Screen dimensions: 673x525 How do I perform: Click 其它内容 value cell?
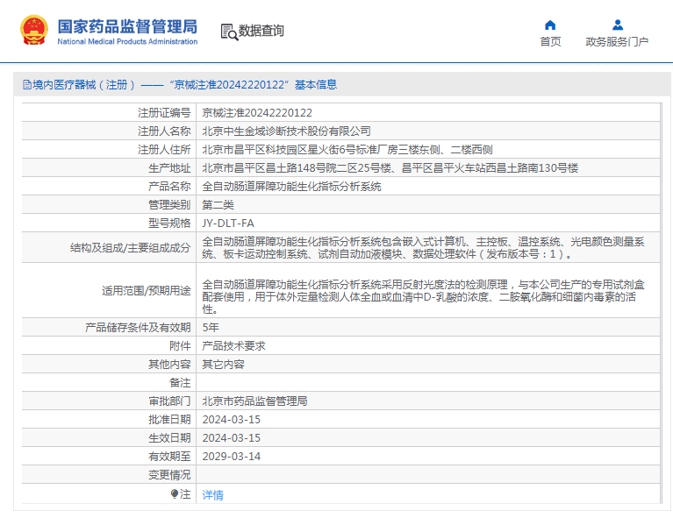click(223, 365)
